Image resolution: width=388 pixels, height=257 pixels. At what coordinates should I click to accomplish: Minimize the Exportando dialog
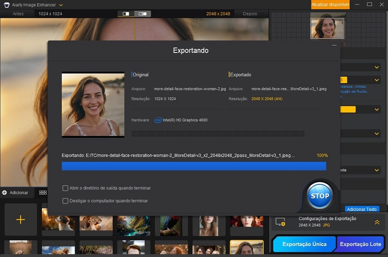click(x=334, y=45)
